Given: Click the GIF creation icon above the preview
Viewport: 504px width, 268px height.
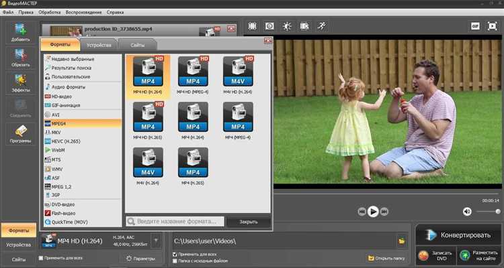Looking at the screenshot, I should 475,26.
